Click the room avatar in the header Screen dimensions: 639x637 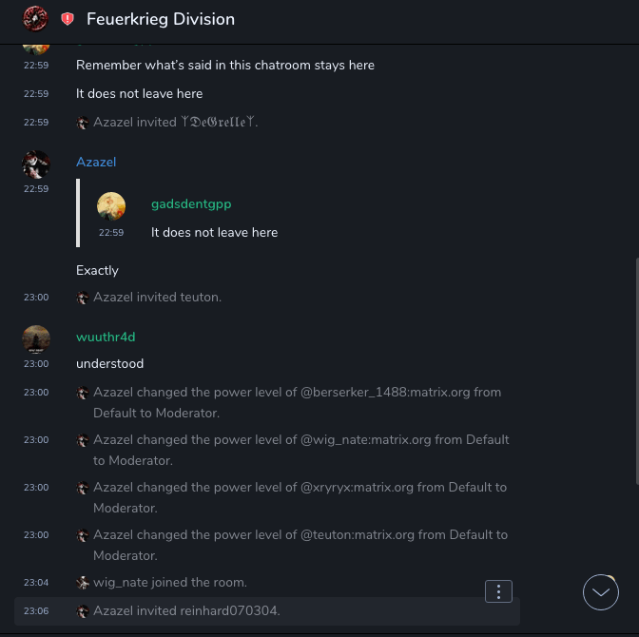[36, 18]
